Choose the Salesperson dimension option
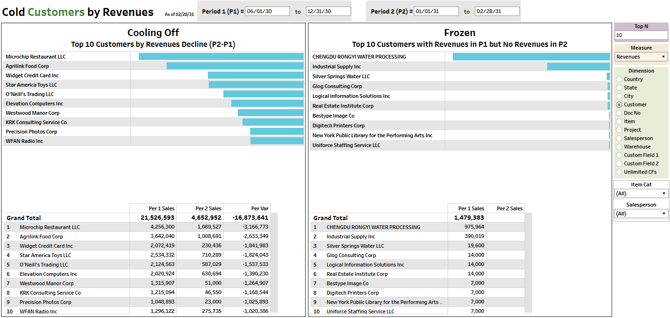 click(x=619, y=139)
